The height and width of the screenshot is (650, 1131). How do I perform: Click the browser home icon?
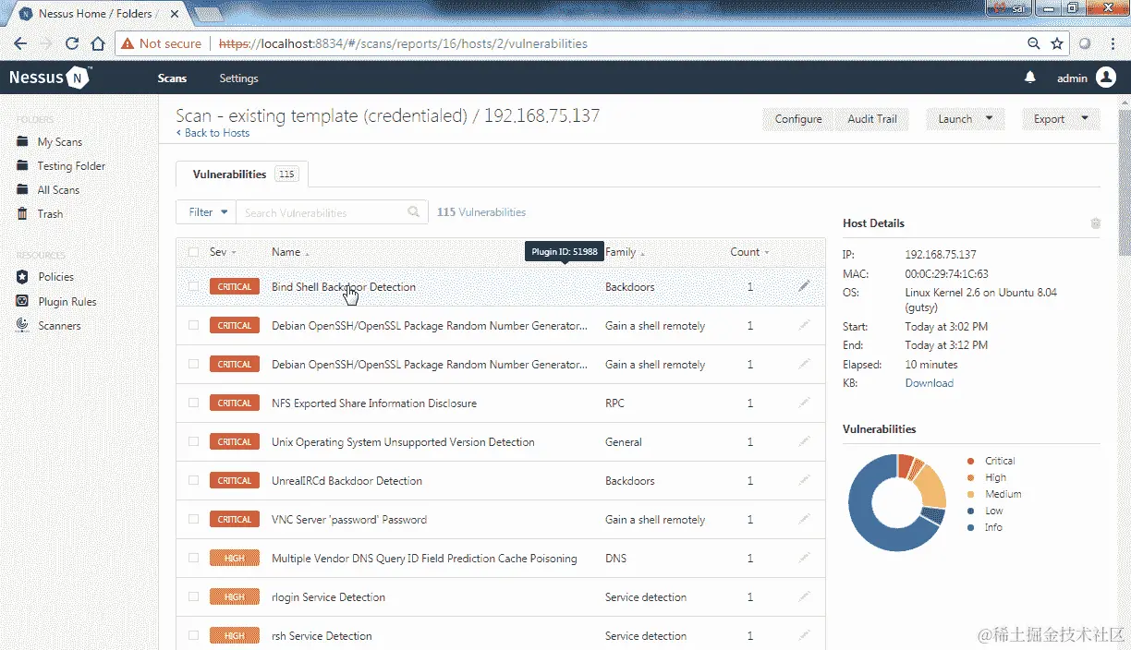[x=98, y=43]
